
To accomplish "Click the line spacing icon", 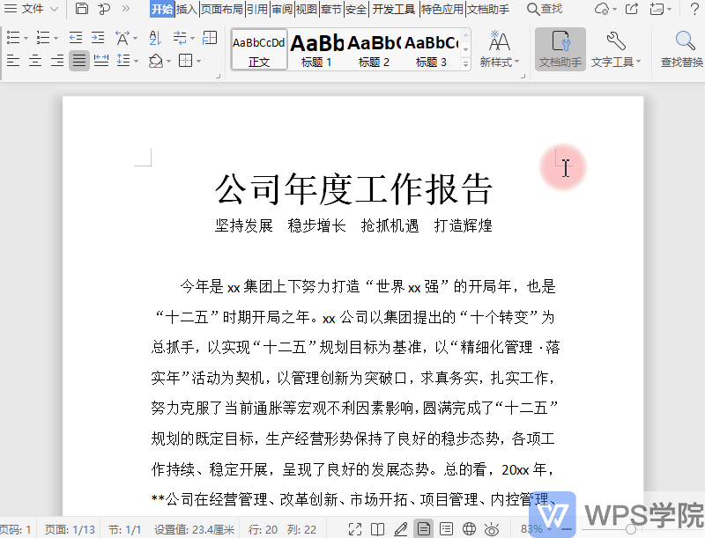I will pyautogui.click(x=123, y=60).
